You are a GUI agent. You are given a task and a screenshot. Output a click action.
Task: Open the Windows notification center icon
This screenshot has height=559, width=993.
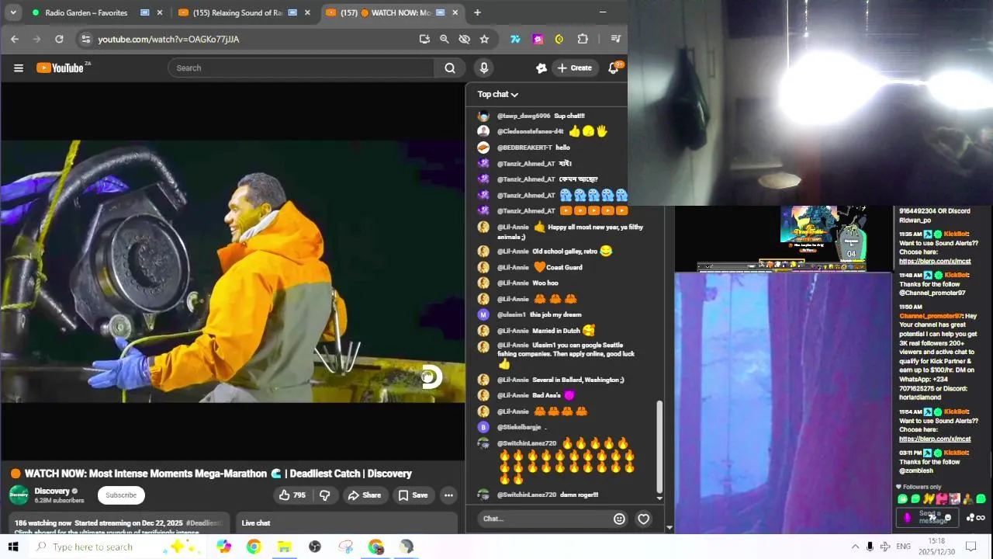click(x=971, y=547)
